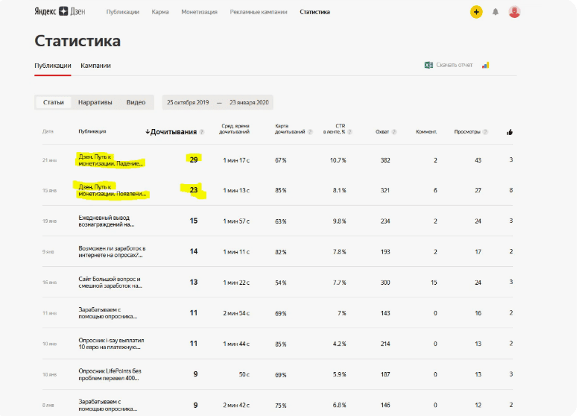
Task: Open Карма in top navigation
Action: 160,12
